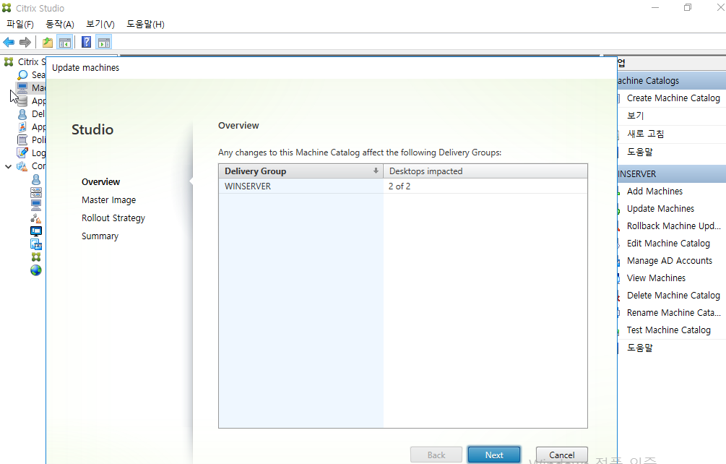Toggle Show/Hide Console Tree toolbar icon
The height and width of the screenshot is (464, 726).
[x=65, y=43]
